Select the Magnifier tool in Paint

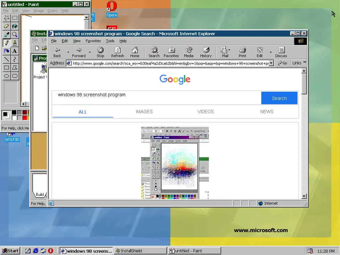(15, 35)
